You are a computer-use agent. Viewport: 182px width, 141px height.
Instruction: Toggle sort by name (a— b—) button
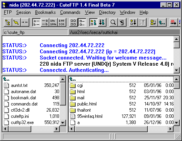pos(37,22)
